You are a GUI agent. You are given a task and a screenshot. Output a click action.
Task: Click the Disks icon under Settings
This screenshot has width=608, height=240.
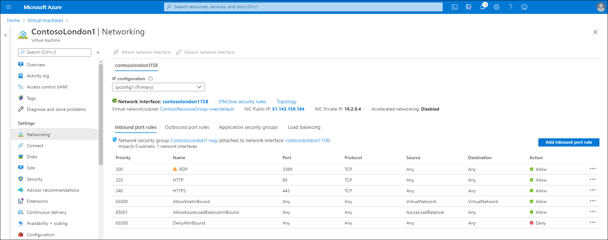coord(21,157)
